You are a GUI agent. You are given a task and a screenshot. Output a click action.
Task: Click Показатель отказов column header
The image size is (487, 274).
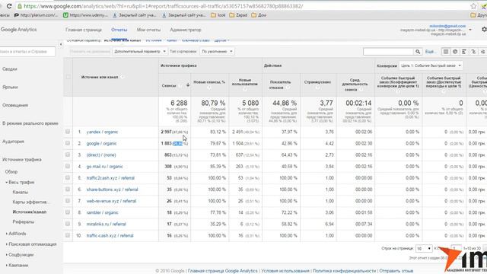pyautogui.click(x=280, y=84)
